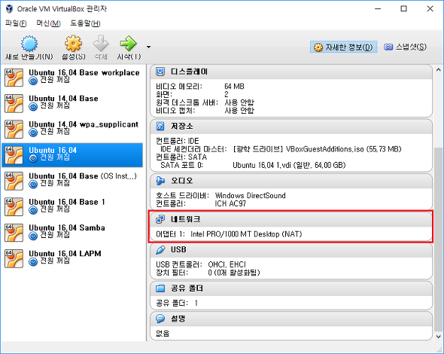The width and height of the screenshot is (444, 354).
Task: Open the Shared Folders (공유 폴더) header
Action: (291, 288)
